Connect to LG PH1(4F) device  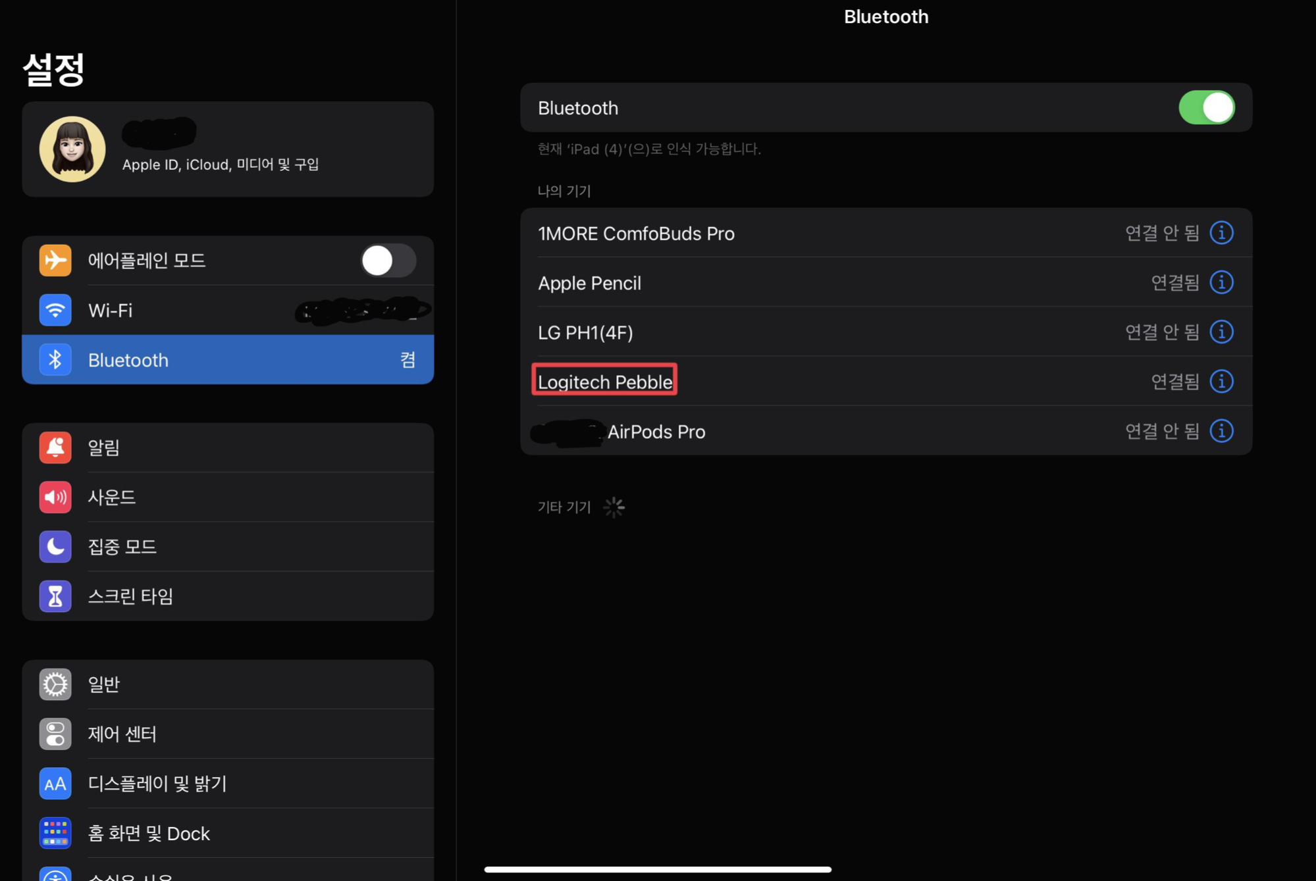click(x=886, y=332)
